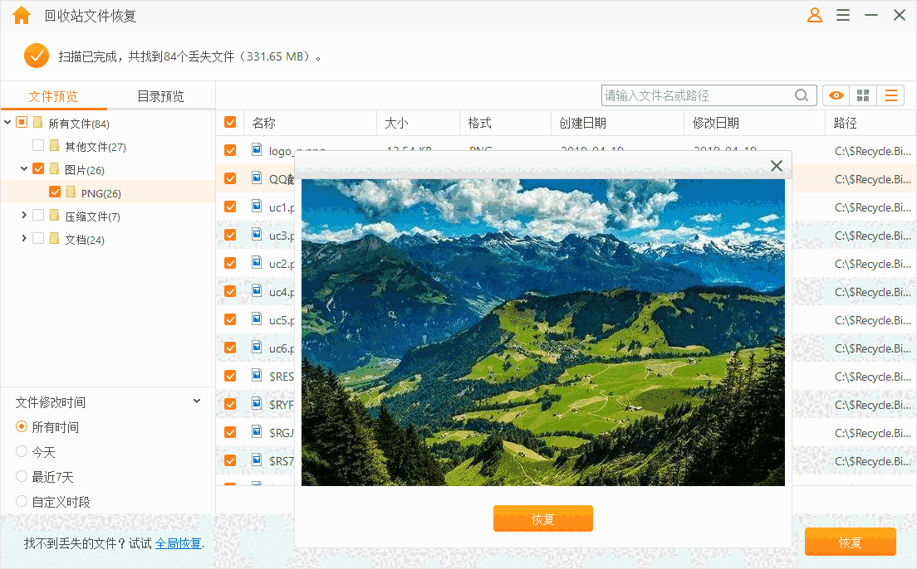The height and width of the screenshot is (569, 917).
Task: Open the user account icon
Action: 815,16
